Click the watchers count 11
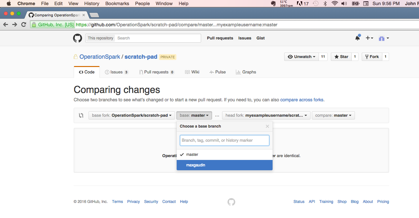This screenshot has width=419, height=218. click(x=323, y=57)
